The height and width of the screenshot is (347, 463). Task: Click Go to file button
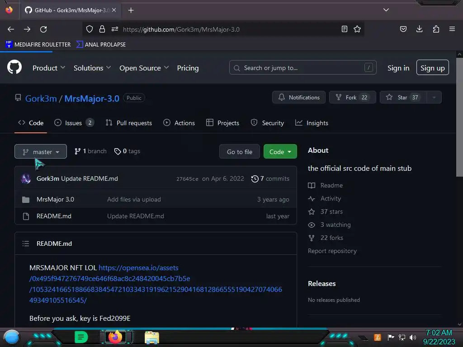240,152
